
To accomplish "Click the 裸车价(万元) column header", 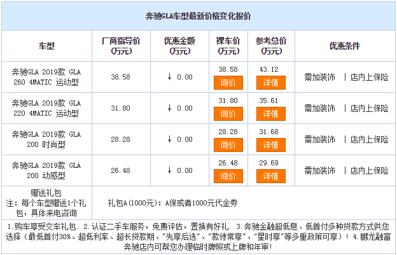I will coord(228,46).
